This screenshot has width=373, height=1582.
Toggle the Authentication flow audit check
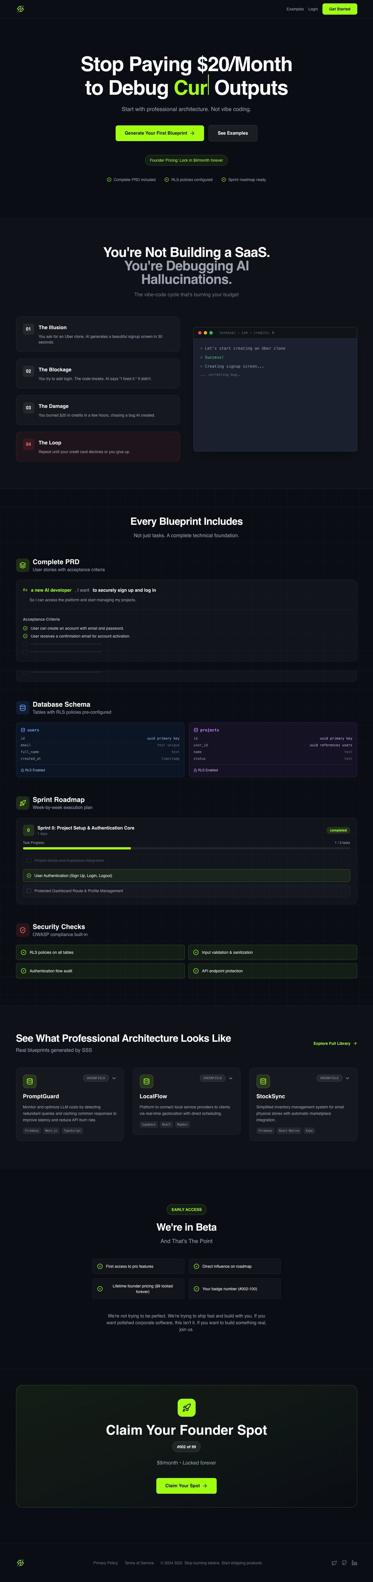pyautogui.click(x=23, y=971)
